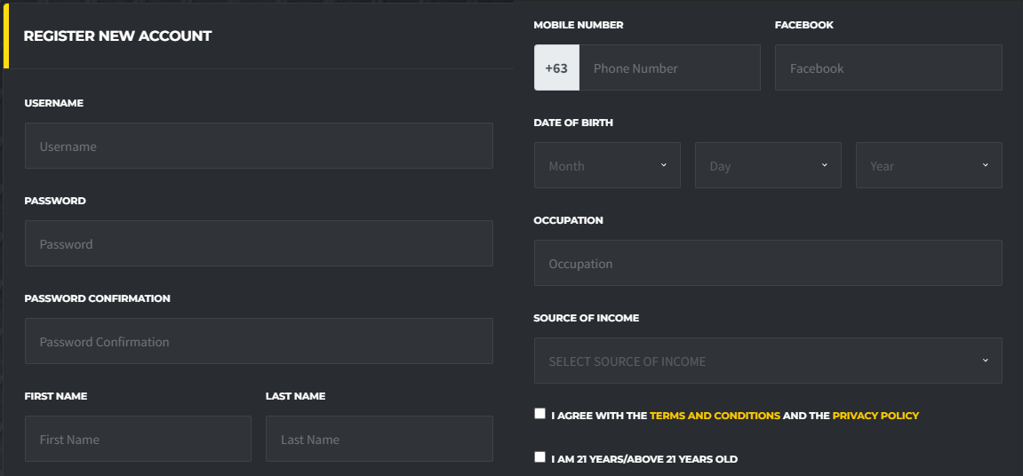Select the Last Name field

coord(379,440)
